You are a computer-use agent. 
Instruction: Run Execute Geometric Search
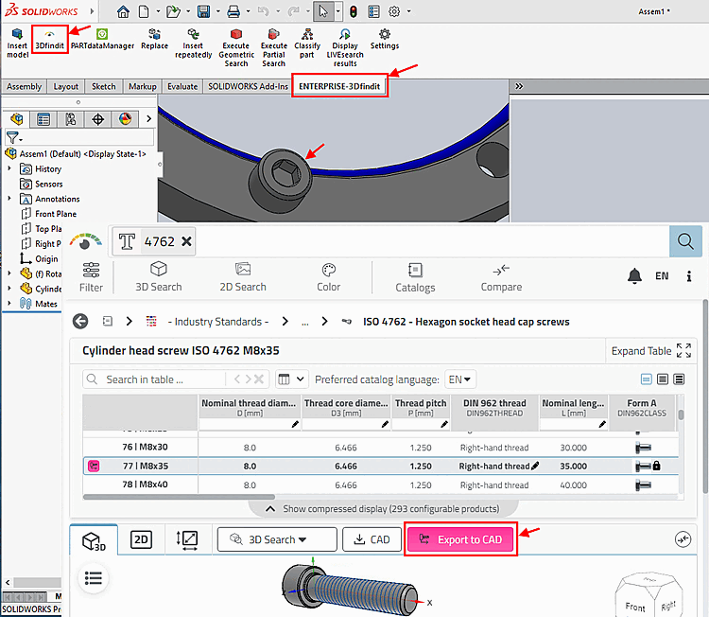point(235,45)
